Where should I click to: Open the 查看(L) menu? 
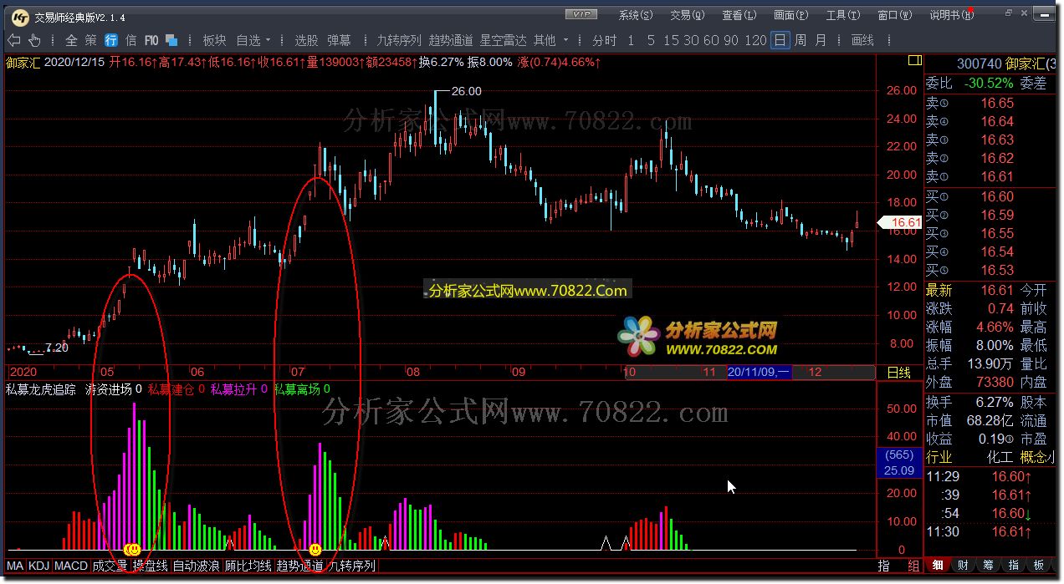tap(739, 15)
